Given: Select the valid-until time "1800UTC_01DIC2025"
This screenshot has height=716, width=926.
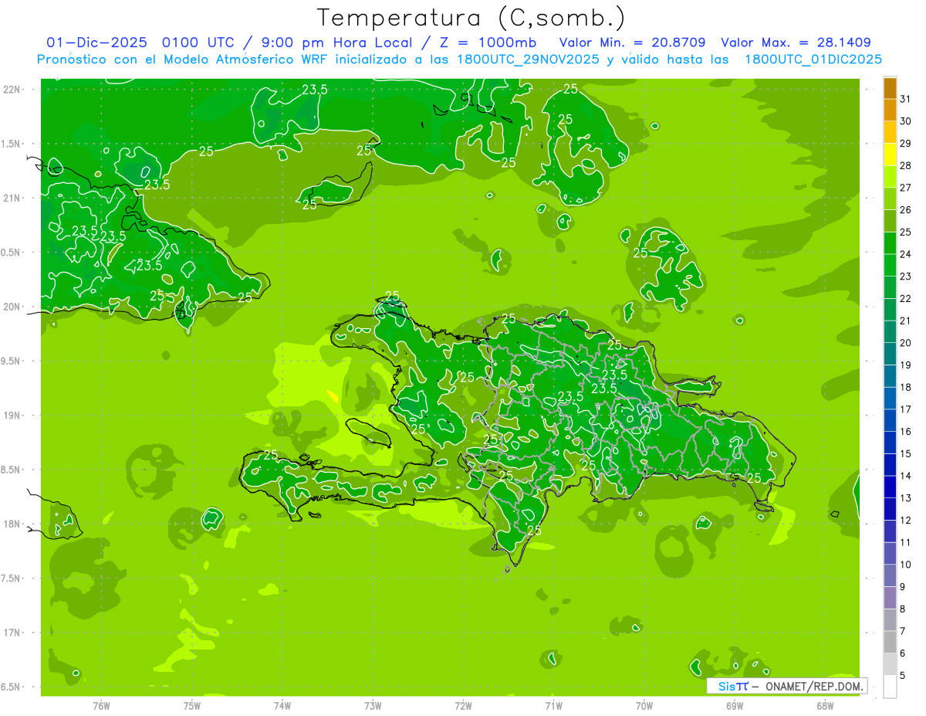Looking at the screenshot, I should 813,59.
